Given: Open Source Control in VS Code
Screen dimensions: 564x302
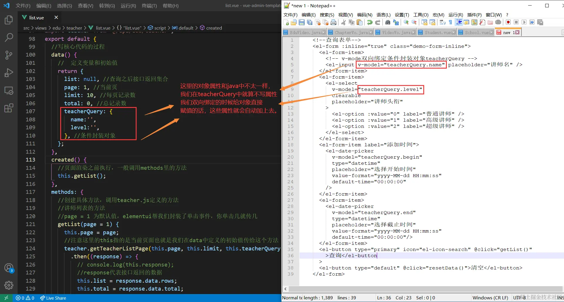Looking at the screenshot, I should pos(9,55).
